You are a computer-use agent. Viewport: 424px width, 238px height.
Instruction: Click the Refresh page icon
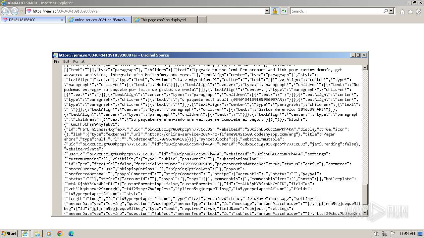[284, 11]
